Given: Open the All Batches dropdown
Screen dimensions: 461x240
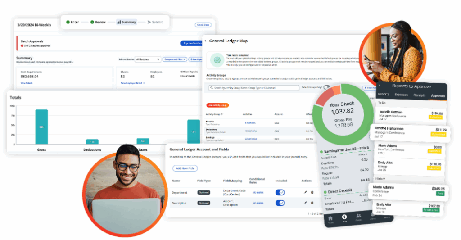Looking at the screenshot, I should coord(148,59).
